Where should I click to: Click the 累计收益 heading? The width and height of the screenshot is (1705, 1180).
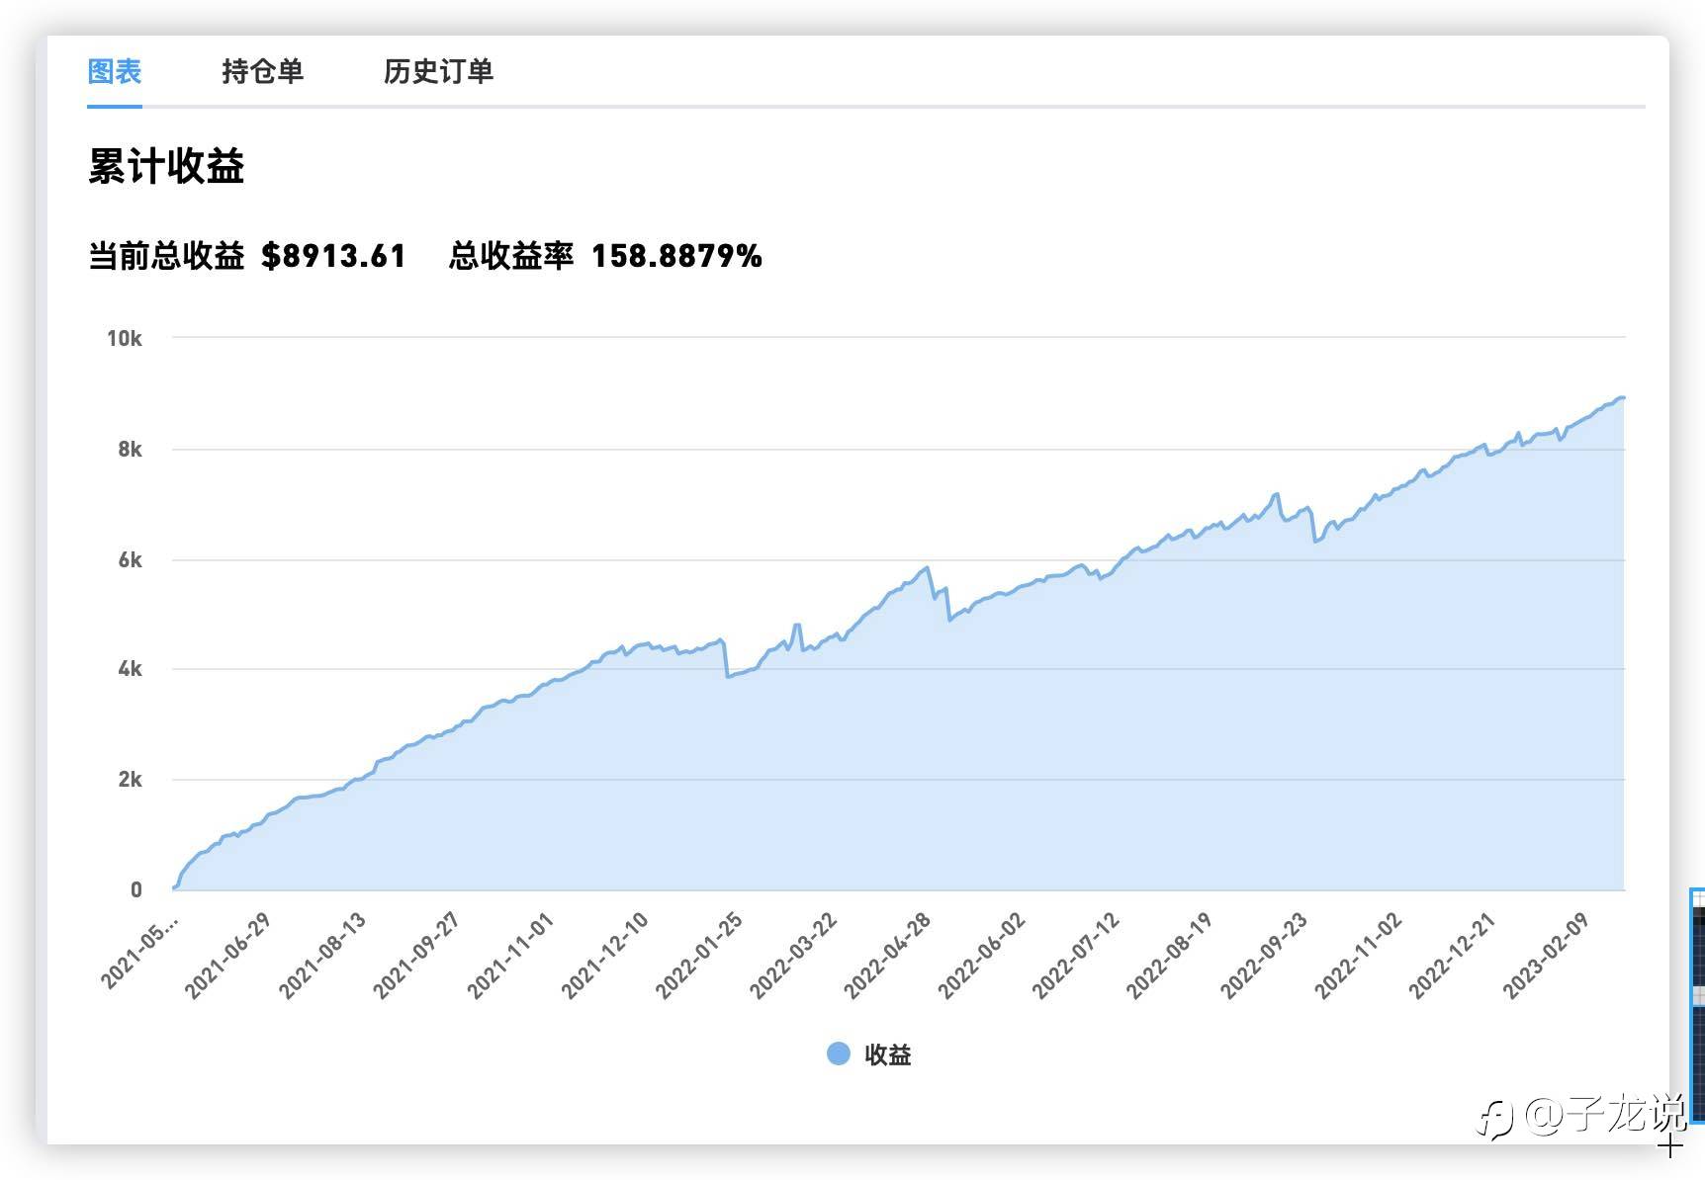point(166,166)
